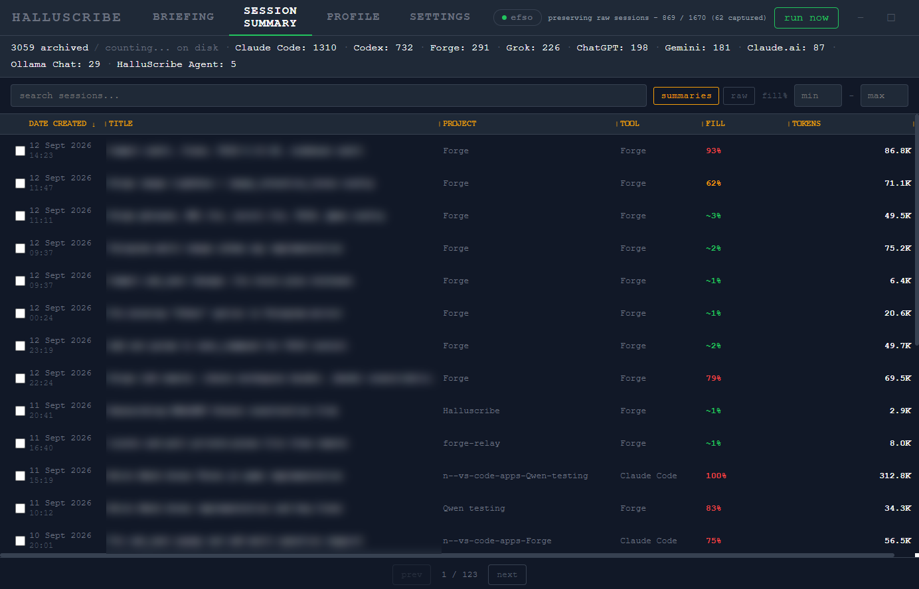The image size is (919, 589).
Task: Click the 79% fill value
Action: point(713,378)
